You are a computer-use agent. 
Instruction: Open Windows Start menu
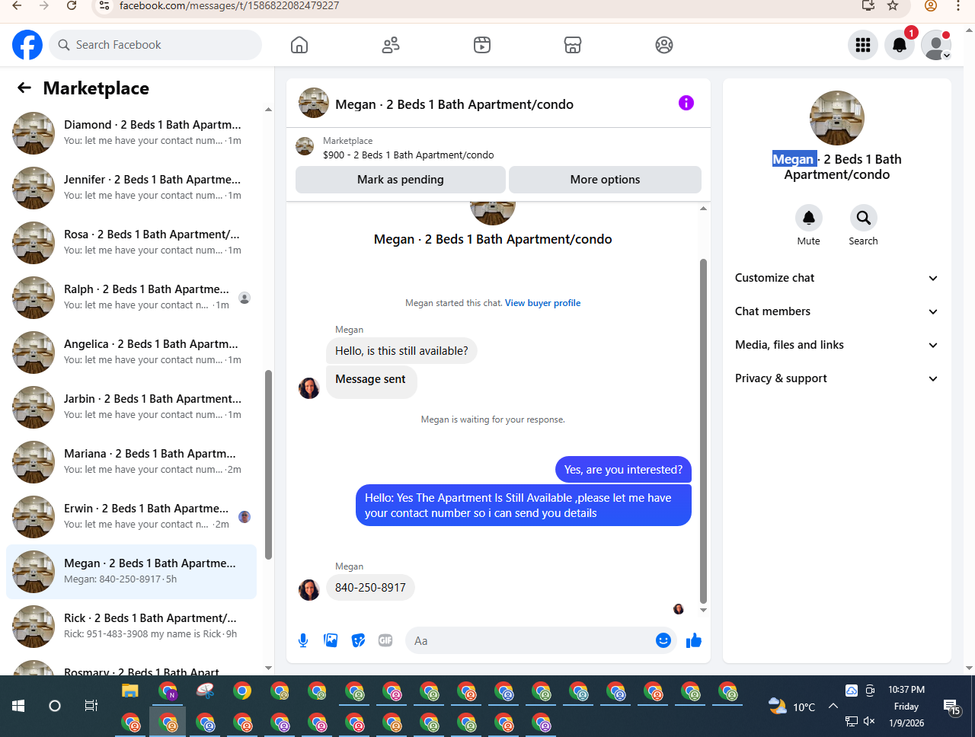tap(18, 706)
